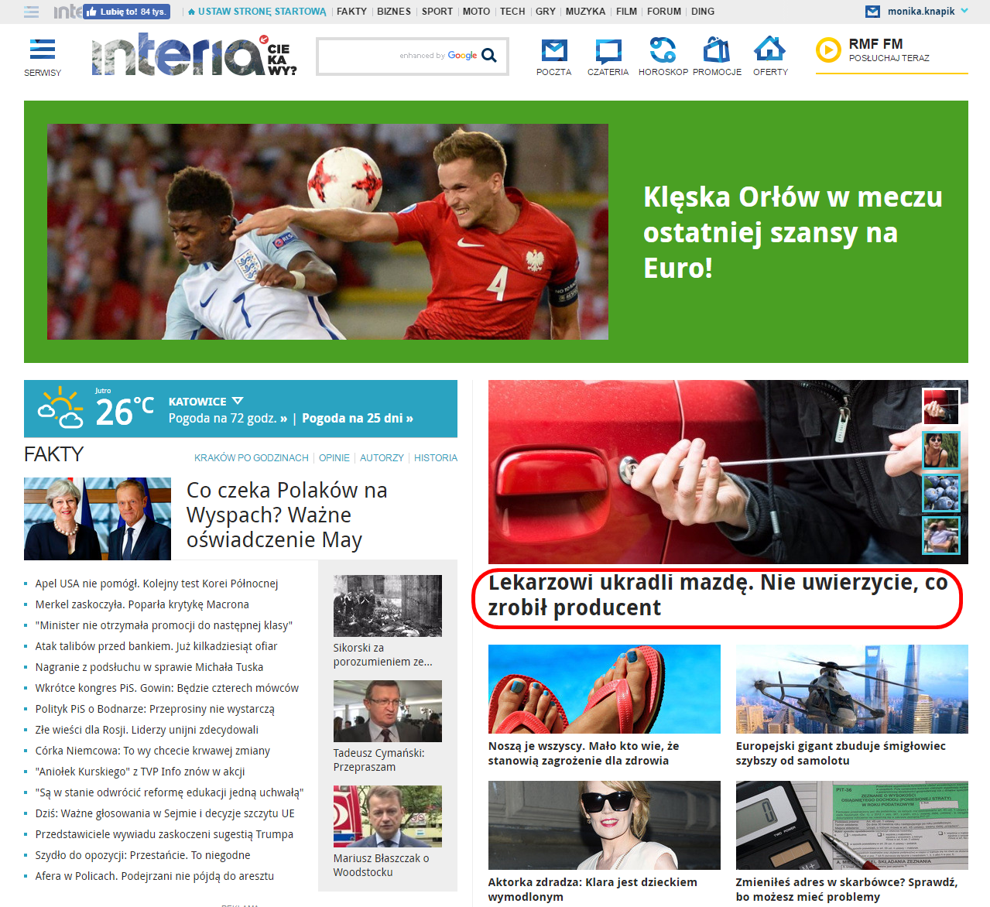The width and height of the screenshot is (990, 907).
Task: Click the Facebook Lubię to button
Action: (126, 12)
